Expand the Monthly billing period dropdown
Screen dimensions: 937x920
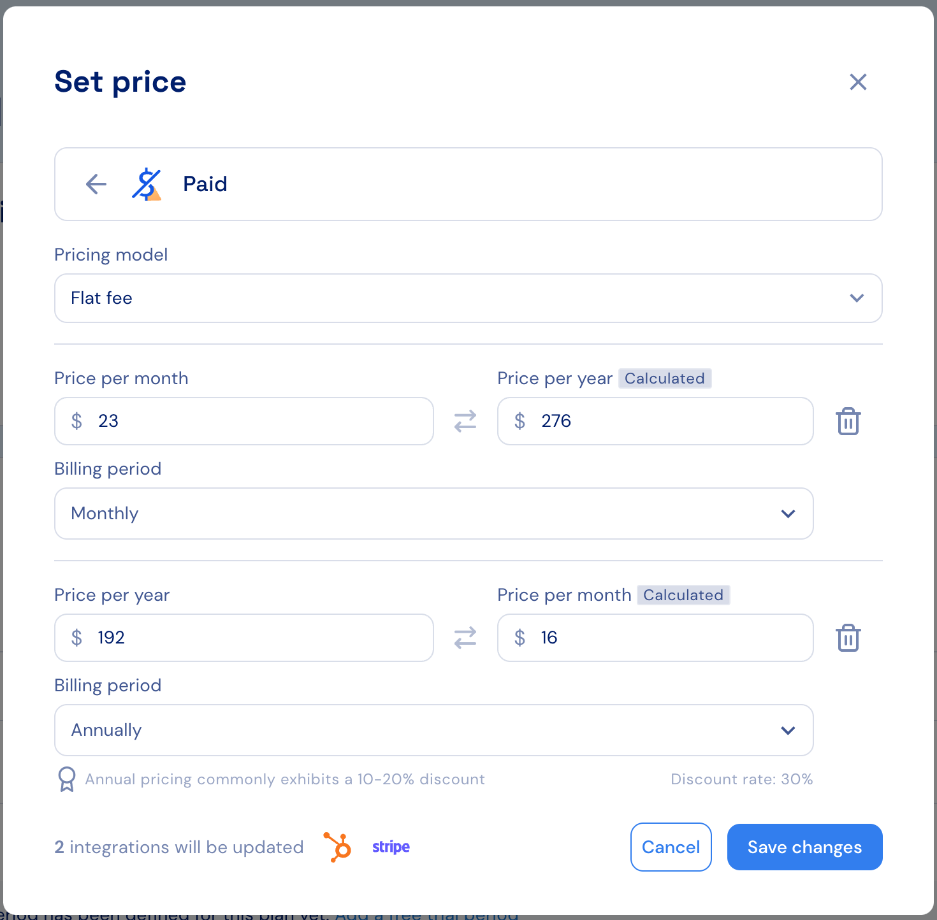434,514
